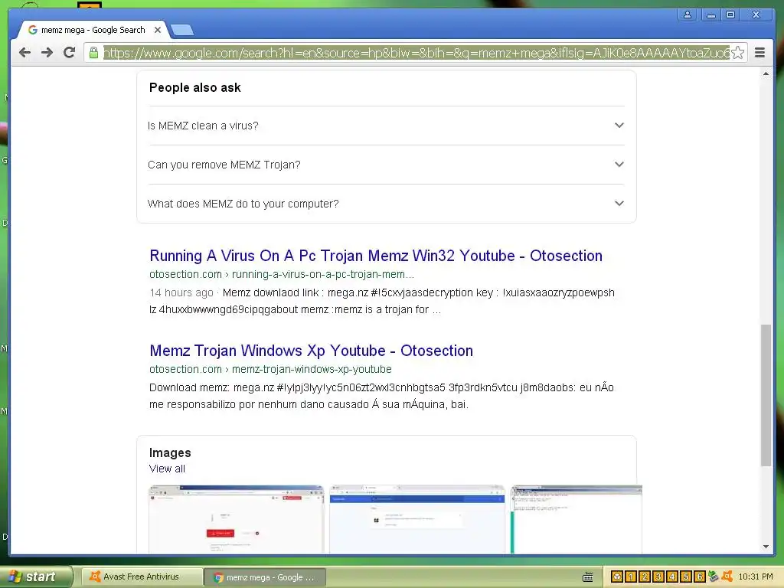This screenshot has height=588, width=784.
Task: Switch to virtual desktop 4 tray icon
Action: [672, 577]
